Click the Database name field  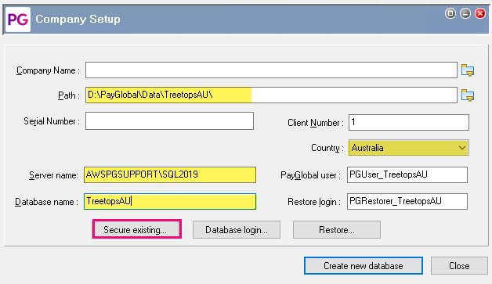170,201
